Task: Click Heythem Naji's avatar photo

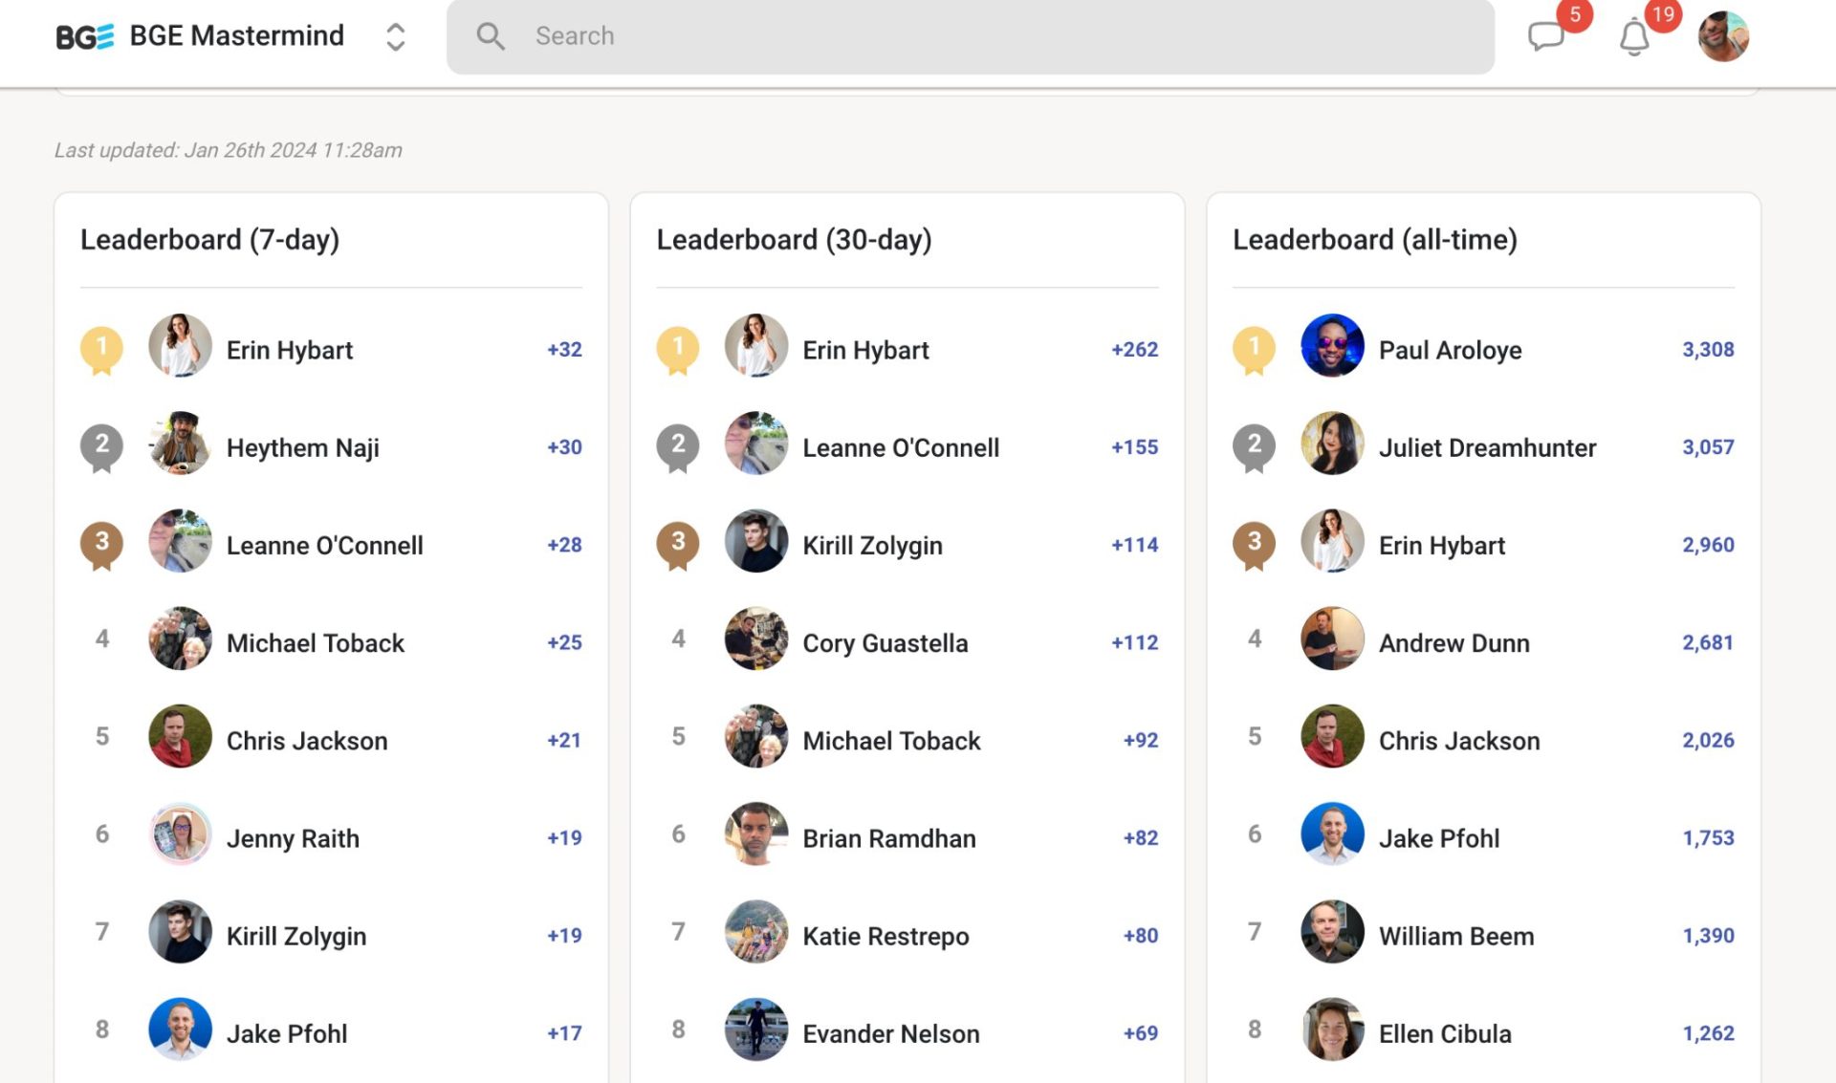Action: coord(180,444)
